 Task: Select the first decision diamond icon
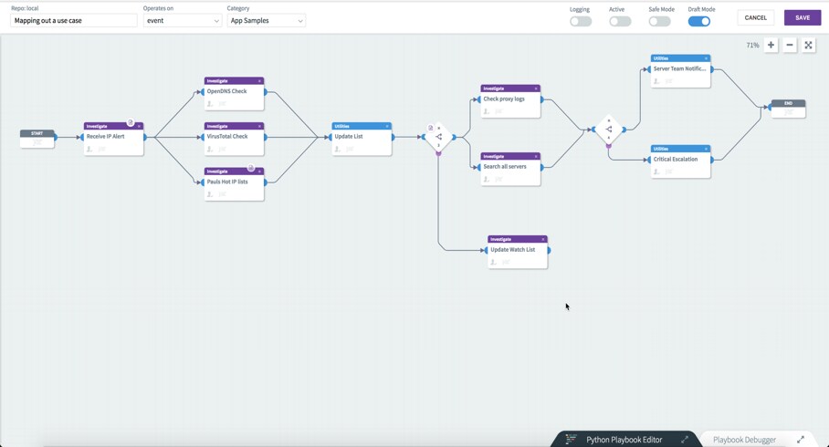439,137
